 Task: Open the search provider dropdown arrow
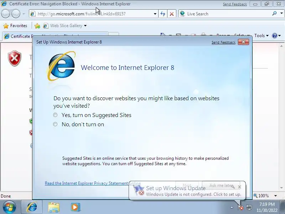pos(281,14)
